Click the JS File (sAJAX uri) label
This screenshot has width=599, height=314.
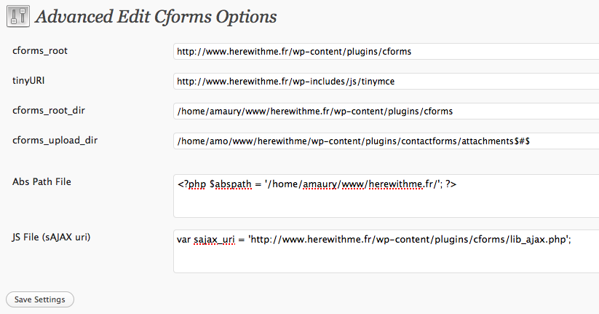[x=51, y=237]
